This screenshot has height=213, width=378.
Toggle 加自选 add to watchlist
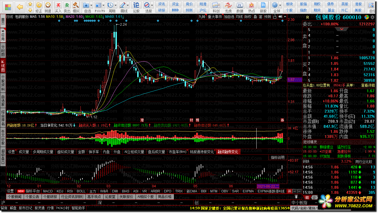(229, 17)
